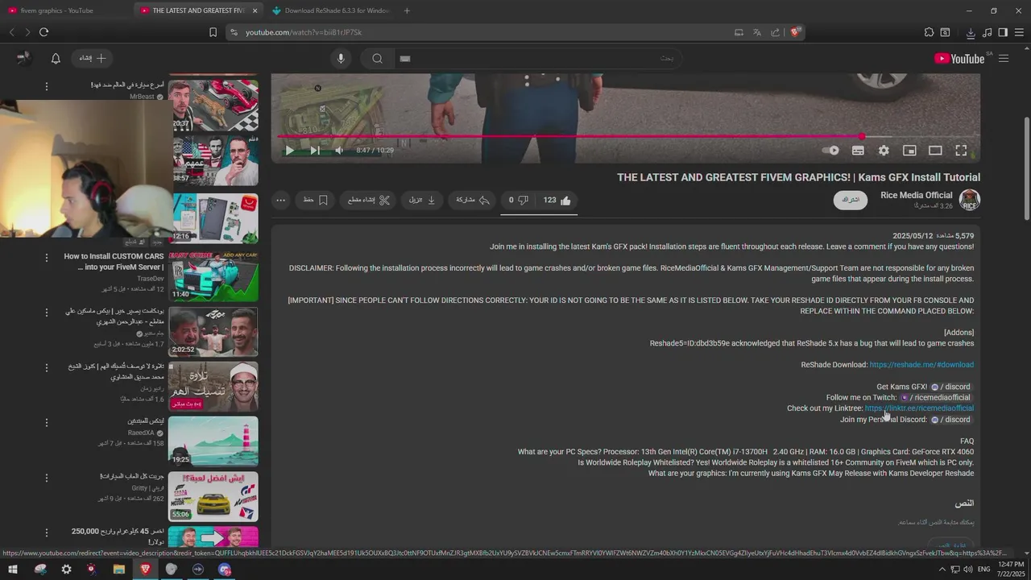Image resolution: width=1031 pixels, height=580 pixels.
Task: Enable theater mode in player
Action: click(935, 151)
